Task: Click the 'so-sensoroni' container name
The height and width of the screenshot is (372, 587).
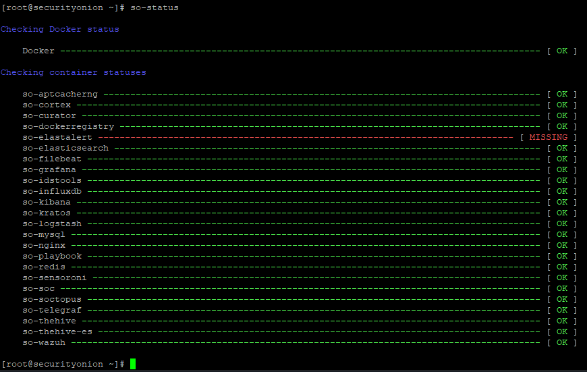Action: coord(55,278)
